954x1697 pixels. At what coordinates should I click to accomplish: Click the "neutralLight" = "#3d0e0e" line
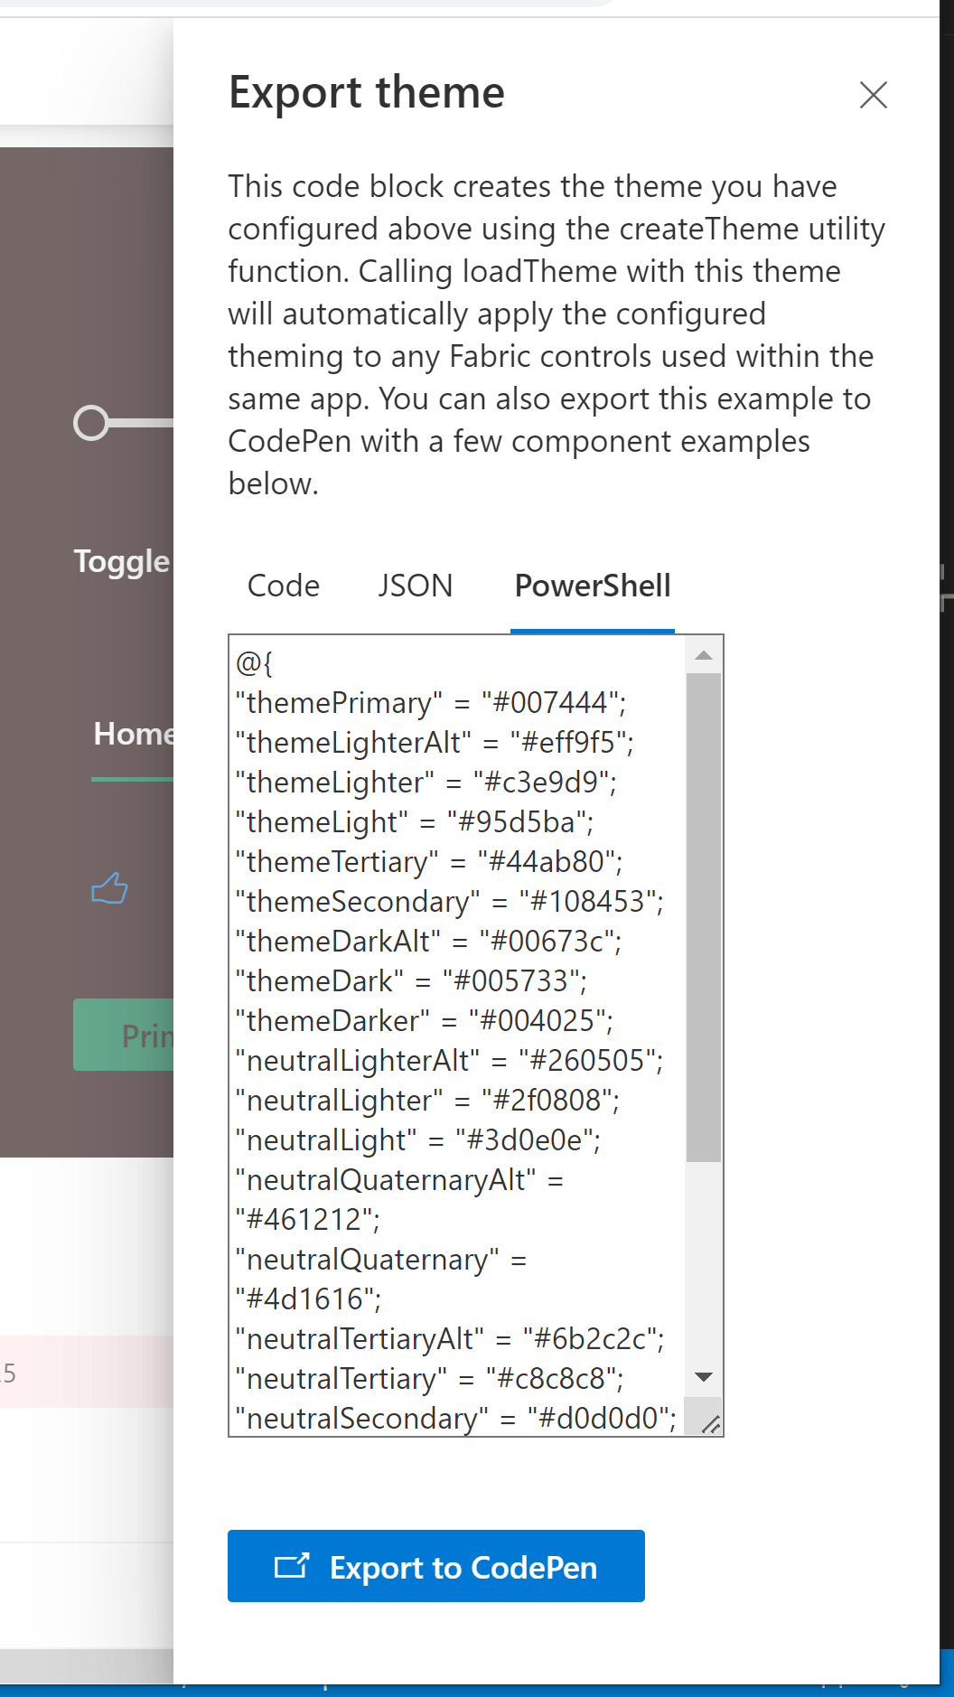[418, 1140]
